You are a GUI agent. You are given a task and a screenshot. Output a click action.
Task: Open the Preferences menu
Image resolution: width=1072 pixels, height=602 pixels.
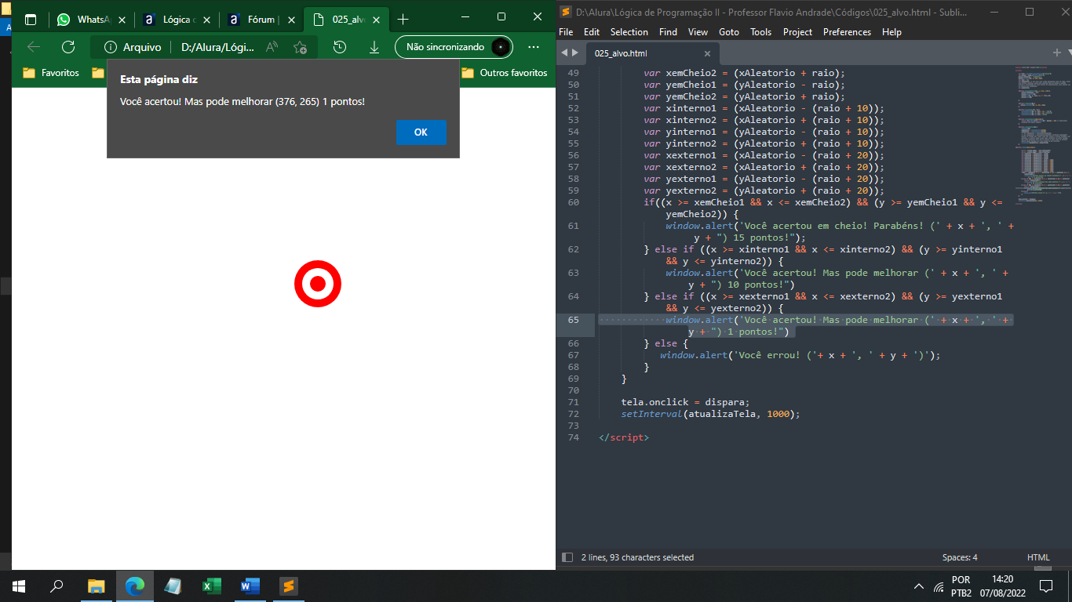pyautogui.click(x=847, y=32)
